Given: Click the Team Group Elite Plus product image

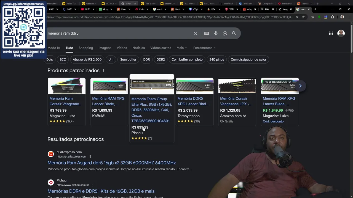Looking at the screenshot, I should coord(152,84).
